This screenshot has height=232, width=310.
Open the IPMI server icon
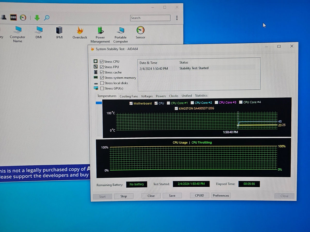coord(59,30)
